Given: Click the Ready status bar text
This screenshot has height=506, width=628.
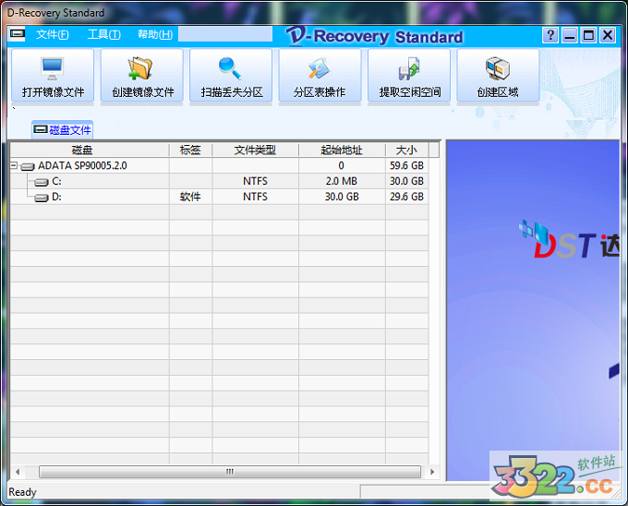Looking at the screenshot, I should click(x=22, y=491).
